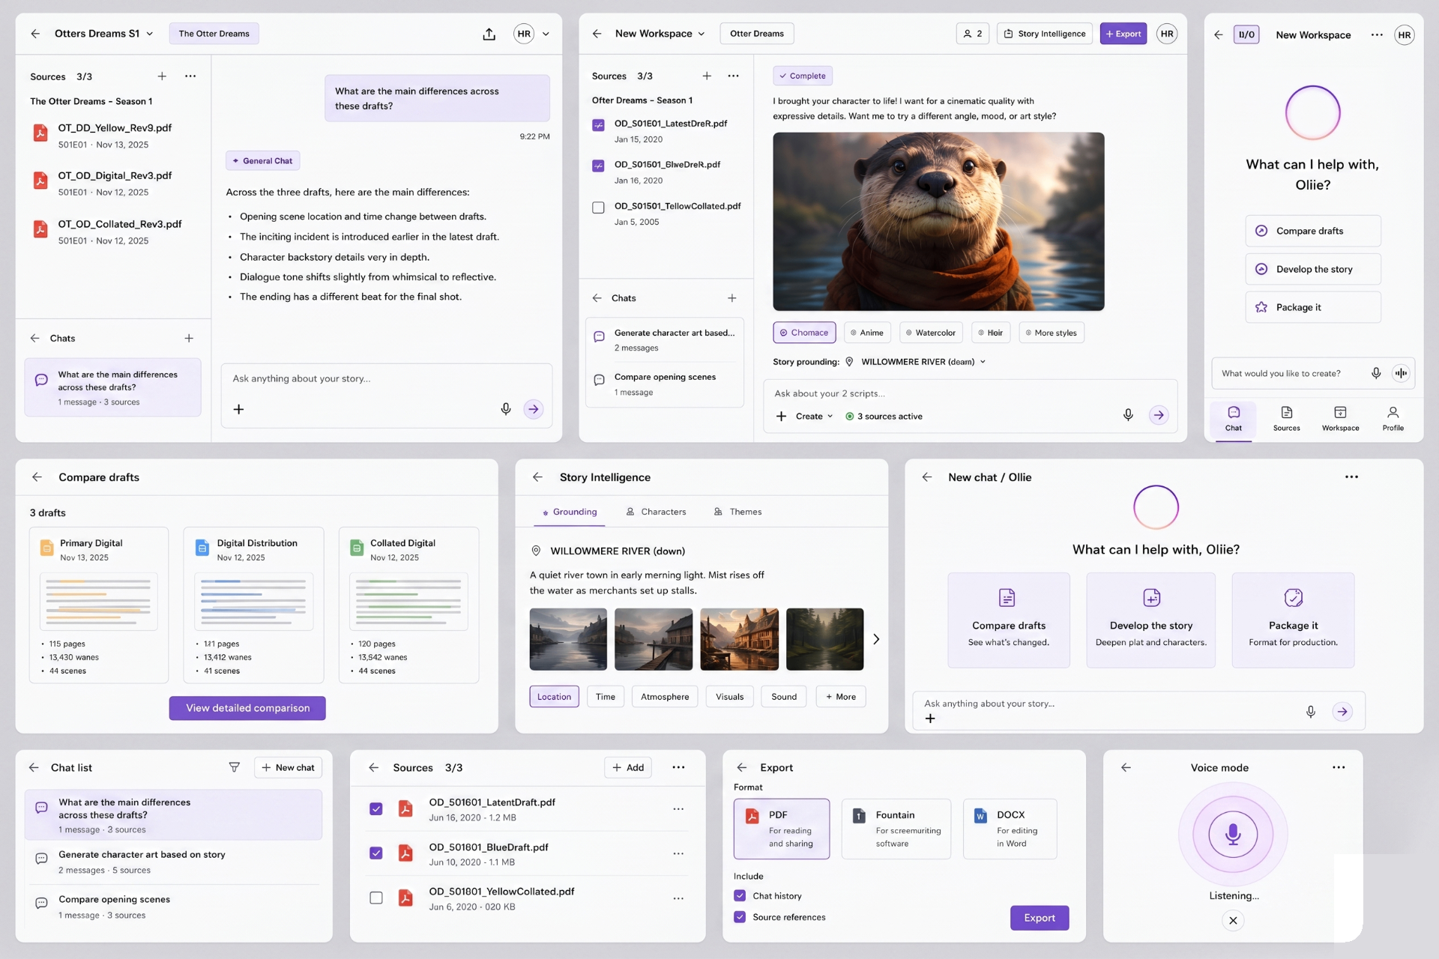Select PDF format option in Export
The height and width of the screenshot is (959, 1439).
click(x=782, y=829)
